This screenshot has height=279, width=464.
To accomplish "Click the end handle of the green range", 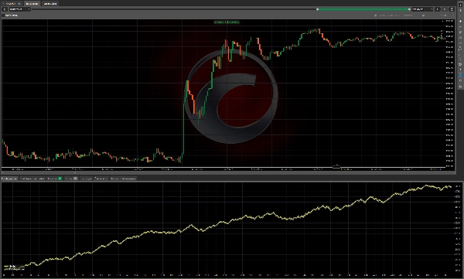I will point(409,9).
